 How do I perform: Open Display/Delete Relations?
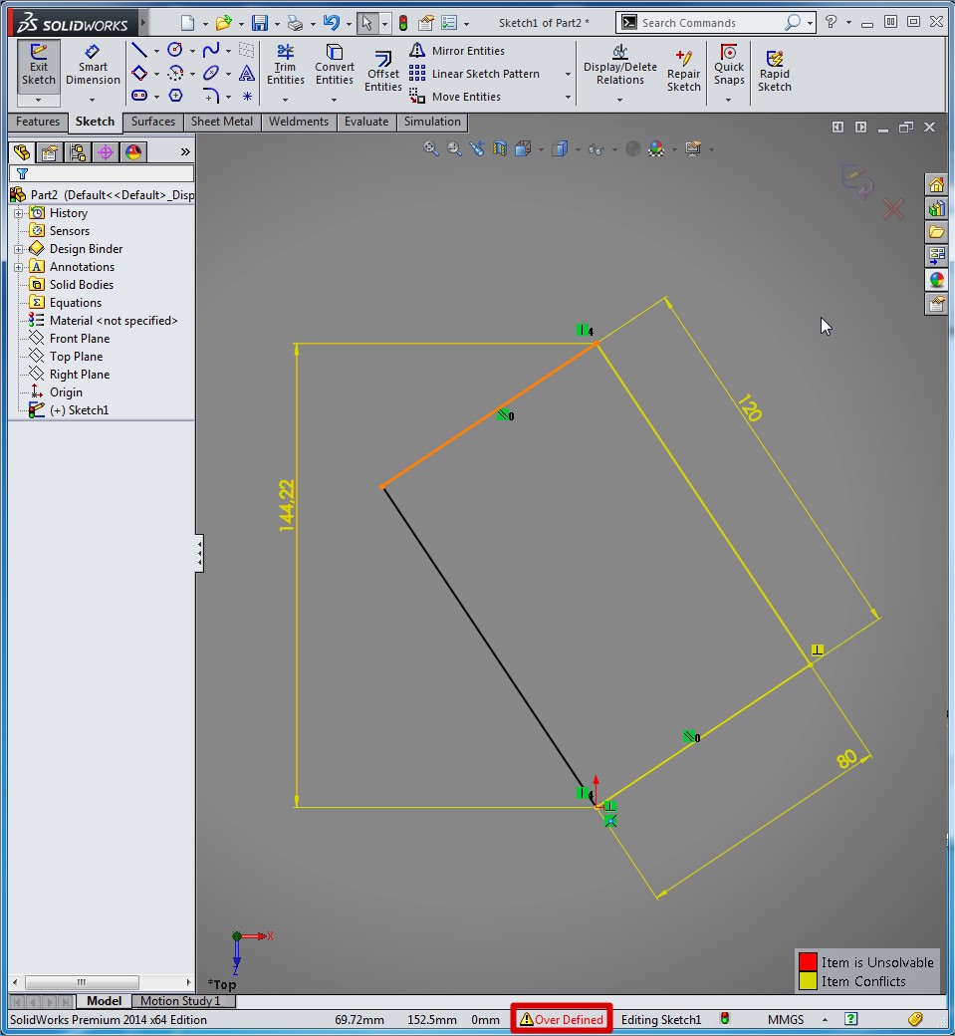[x=619, y=66]
